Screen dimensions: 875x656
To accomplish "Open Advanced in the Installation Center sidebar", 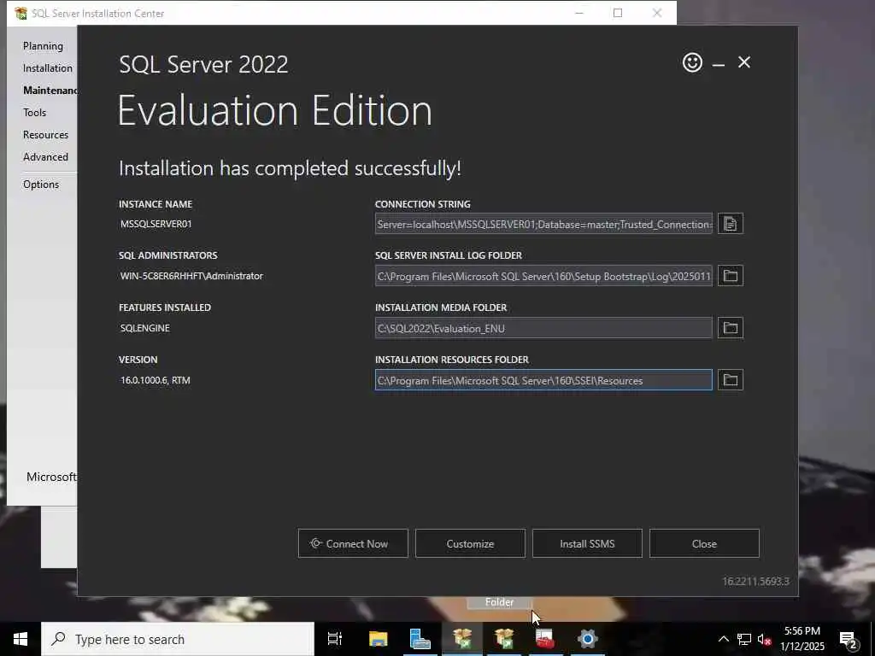I will tap(45, 157).
